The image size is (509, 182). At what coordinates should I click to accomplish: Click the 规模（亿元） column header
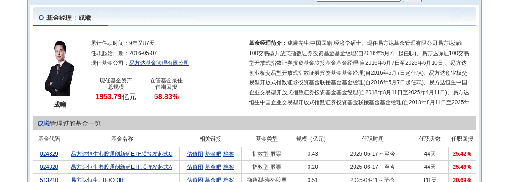[x=312, y=139]
